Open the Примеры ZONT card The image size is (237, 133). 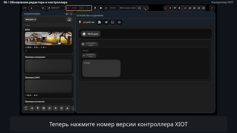point(48,86)
